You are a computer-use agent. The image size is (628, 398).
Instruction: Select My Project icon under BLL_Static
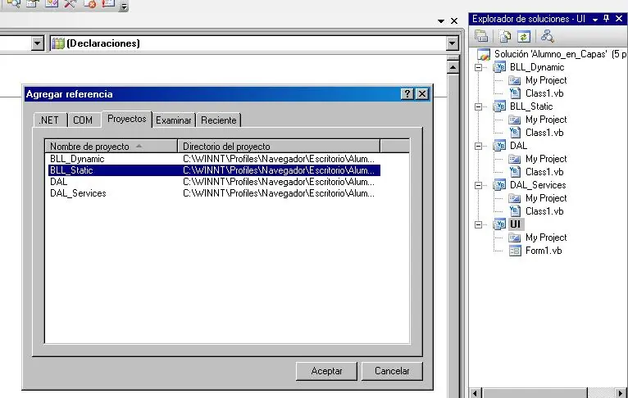point(515,120)
